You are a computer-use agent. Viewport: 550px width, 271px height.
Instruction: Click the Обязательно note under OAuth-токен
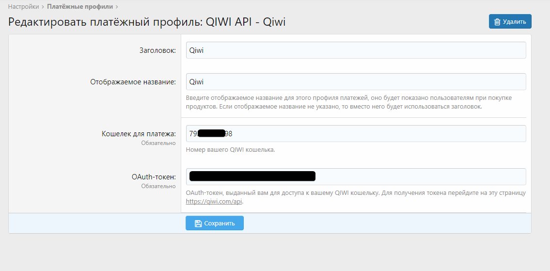158,186
